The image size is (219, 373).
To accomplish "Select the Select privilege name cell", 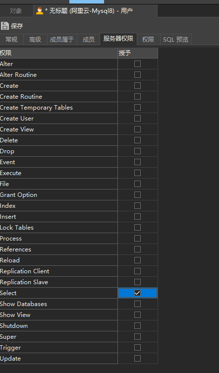I will pos(58,293).
